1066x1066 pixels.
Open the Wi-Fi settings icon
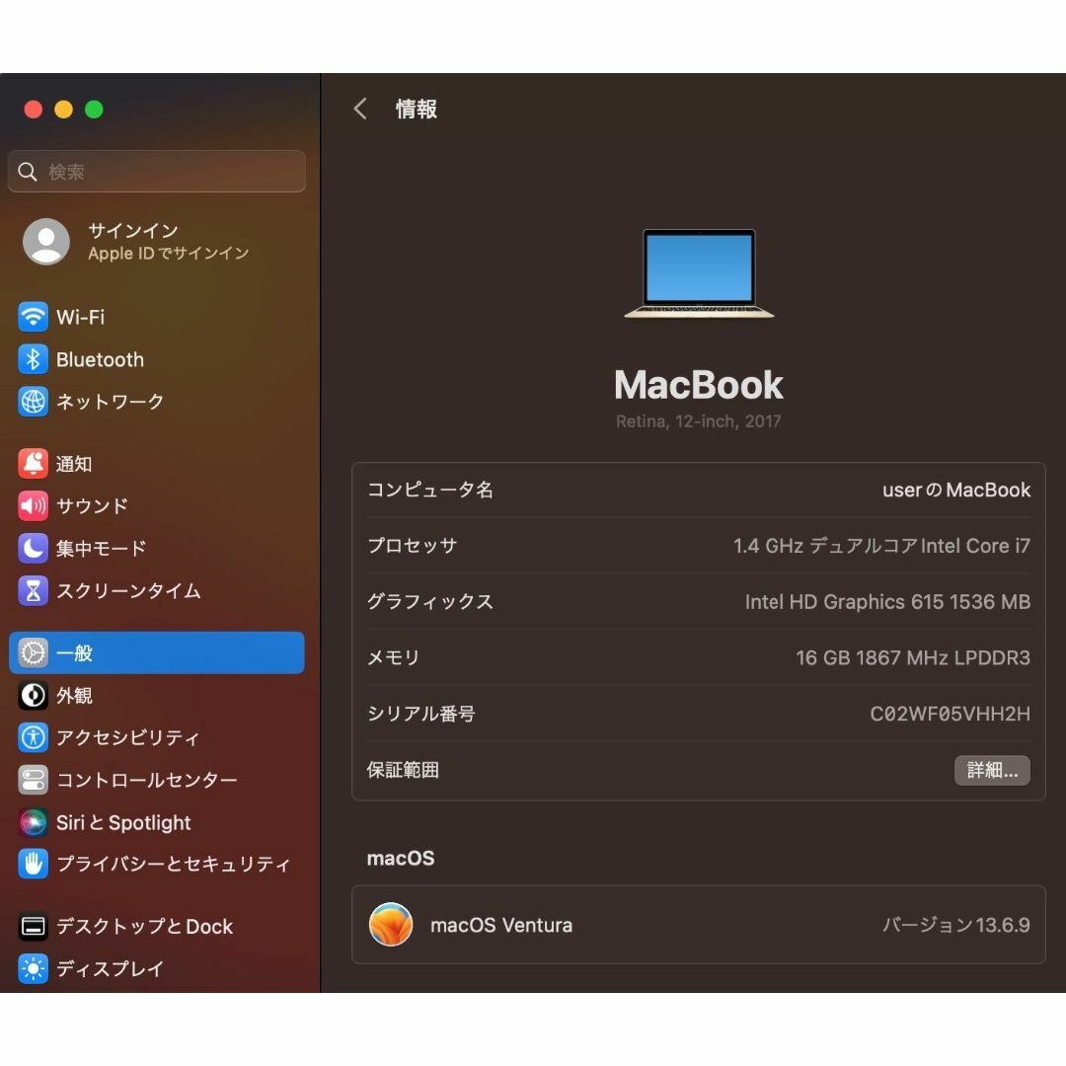click(33, 317)
